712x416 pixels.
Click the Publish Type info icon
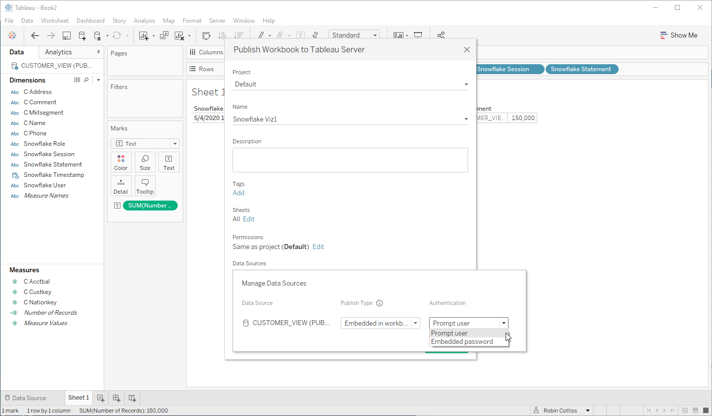[380, 303]
